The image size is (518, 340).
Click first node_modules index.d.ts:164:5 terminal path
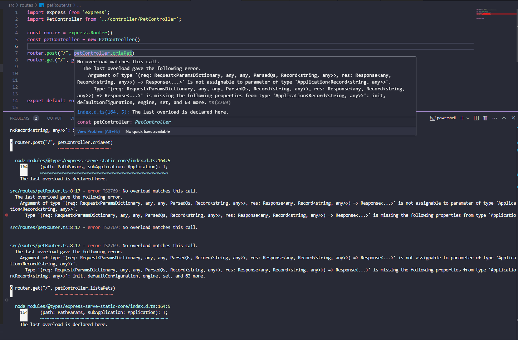point(93,161)
